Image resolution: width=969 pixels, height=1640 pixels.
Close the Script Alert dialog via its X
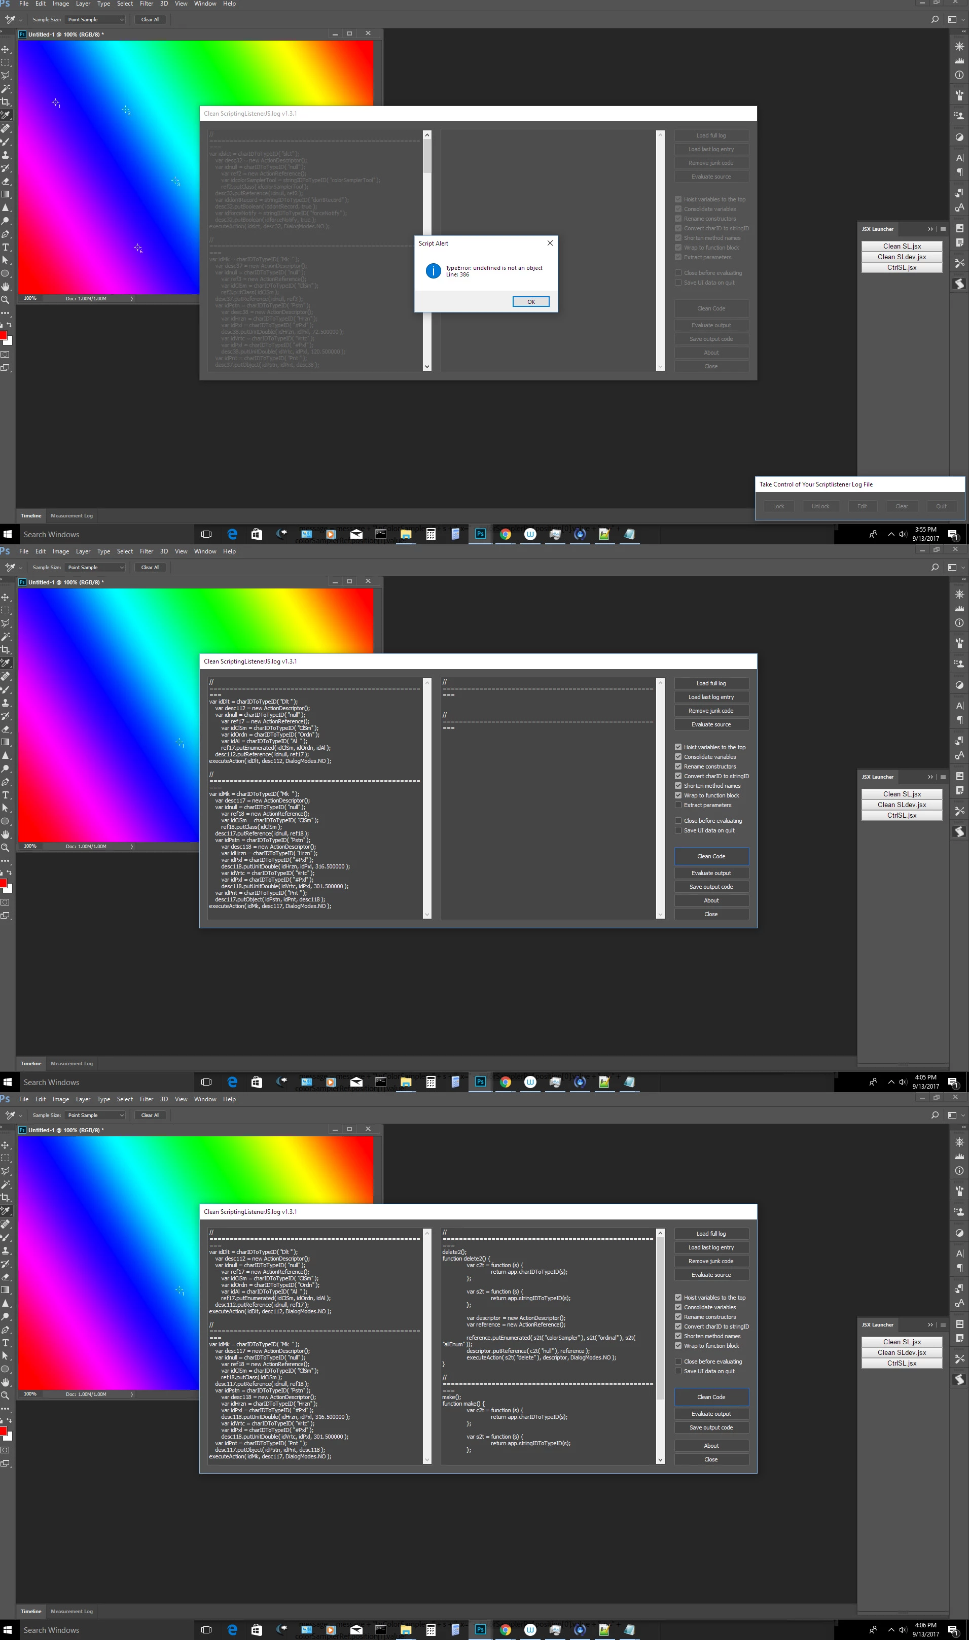(x=550, y=243)
